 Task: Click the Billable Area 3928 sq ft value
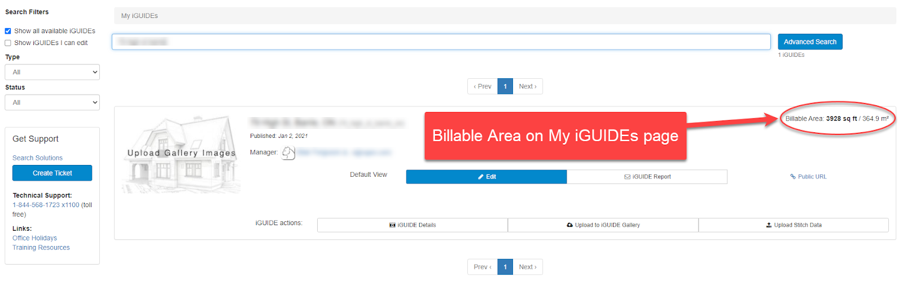tap(841, 119)
